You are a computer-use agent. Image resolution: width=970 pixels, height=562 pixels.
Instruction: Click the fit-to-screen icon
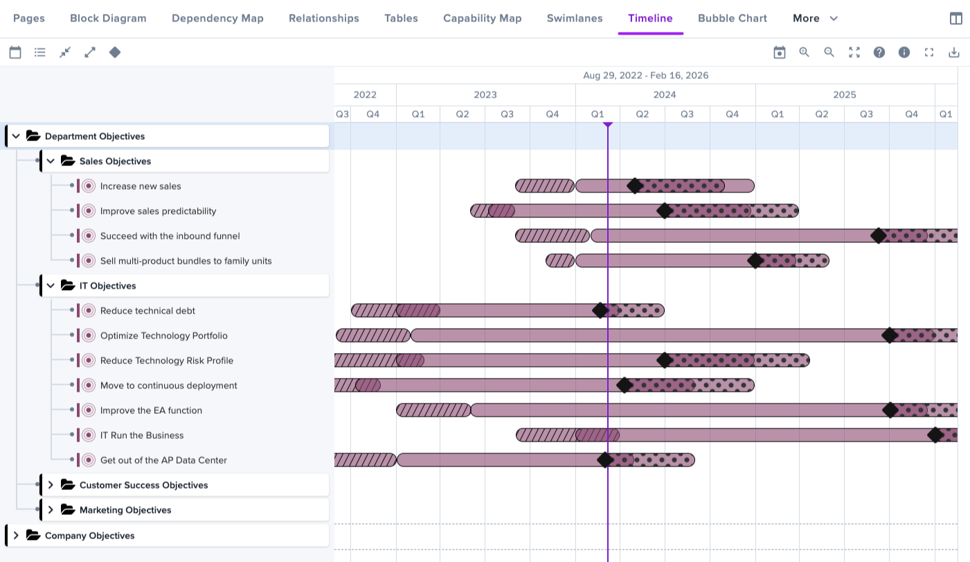[x=854, y=52]
